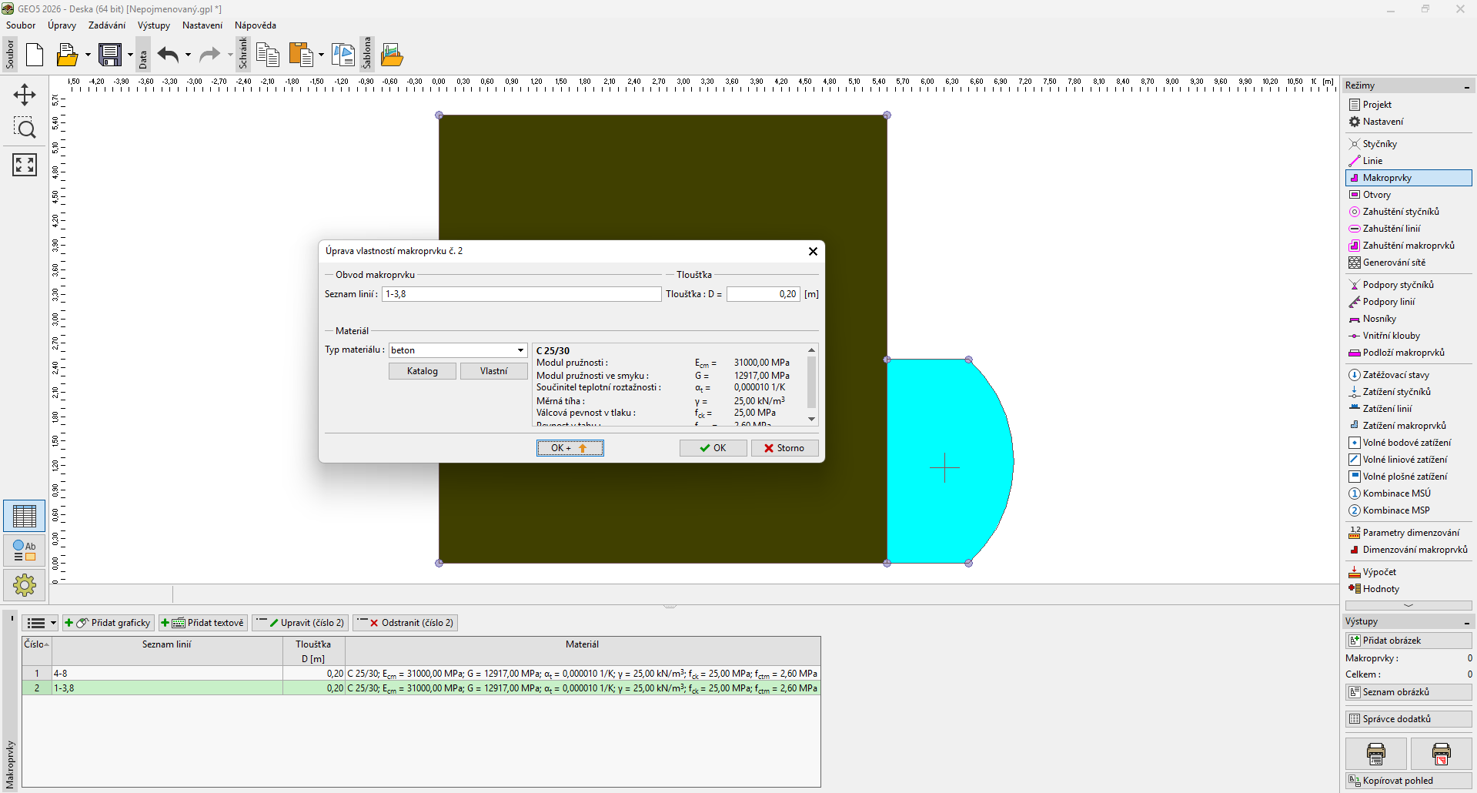Select the pan move arrows tool

[x=25, y=95]
